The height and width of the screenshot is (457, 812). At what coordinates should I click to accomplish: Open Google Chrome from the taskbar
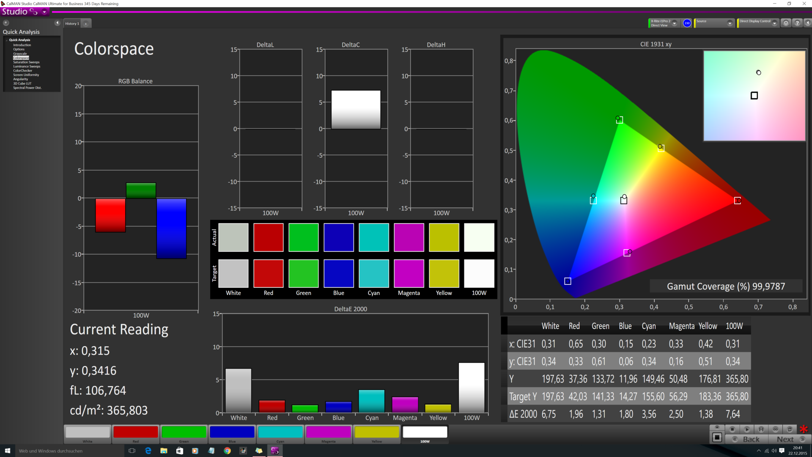[x=227, y=451]
